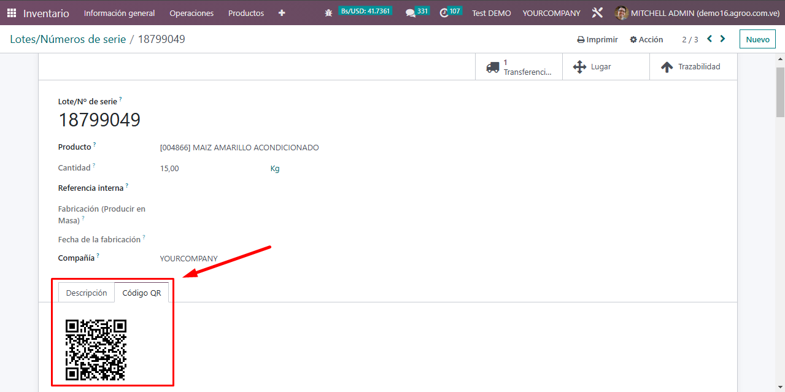The height and width of the screenshot is (392, 785).
Task: Open the debug bug icon
Action: click(x=328, y=13)
